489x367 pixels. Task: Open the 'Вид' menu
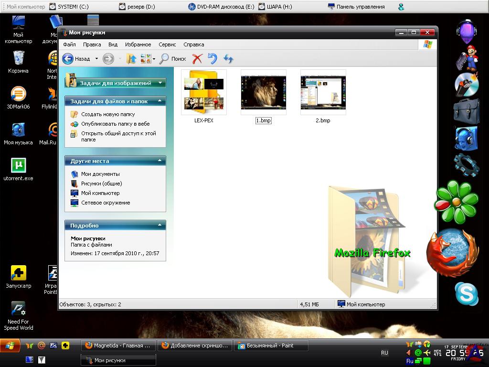click(x=113, y=44)
